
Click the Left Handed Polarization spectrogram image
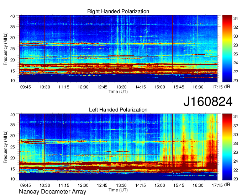point(118,147)
